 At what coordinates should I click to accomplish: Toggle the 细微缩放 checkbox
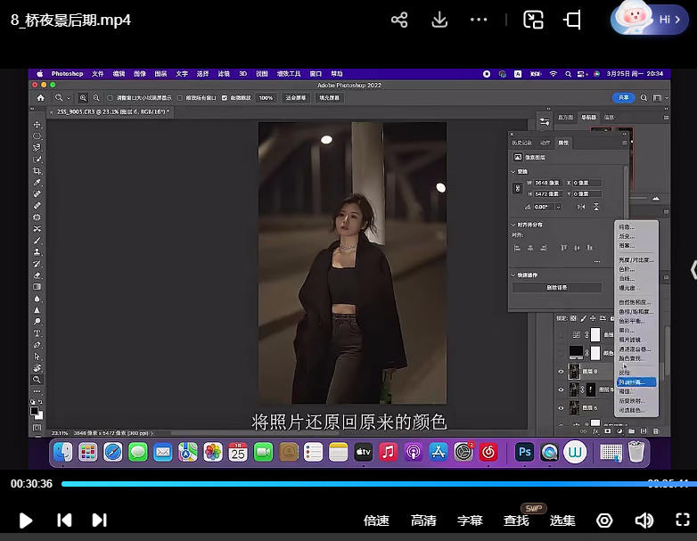(x=225, y=97)
